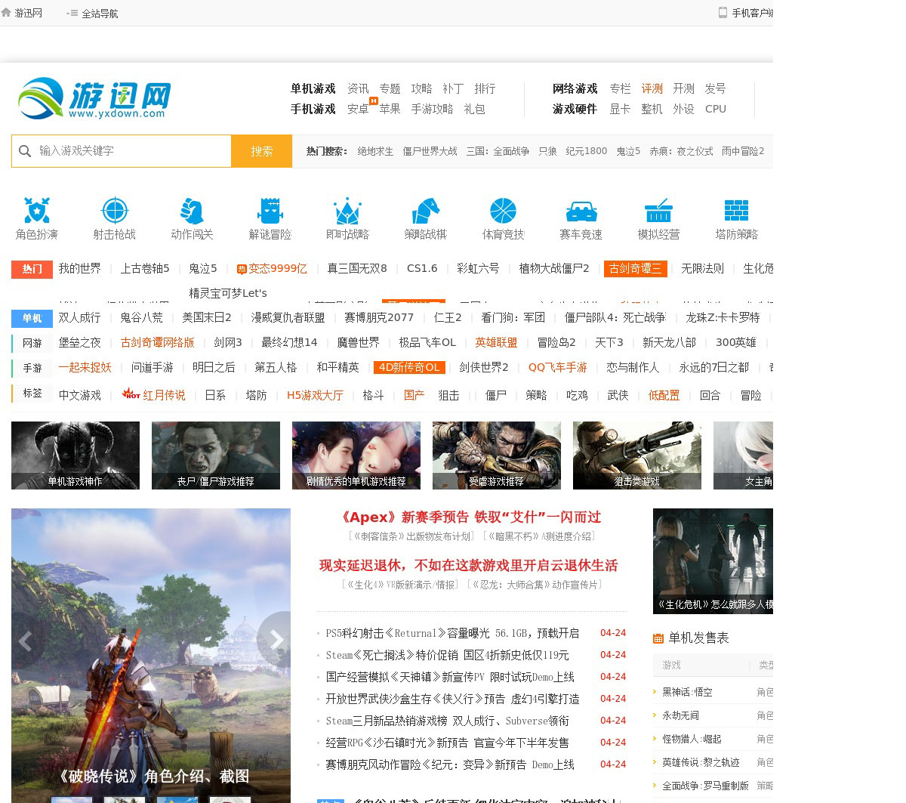Click the home icon beside 游迅网
This screenshot has width=906, height=803.
coord(6,12)
